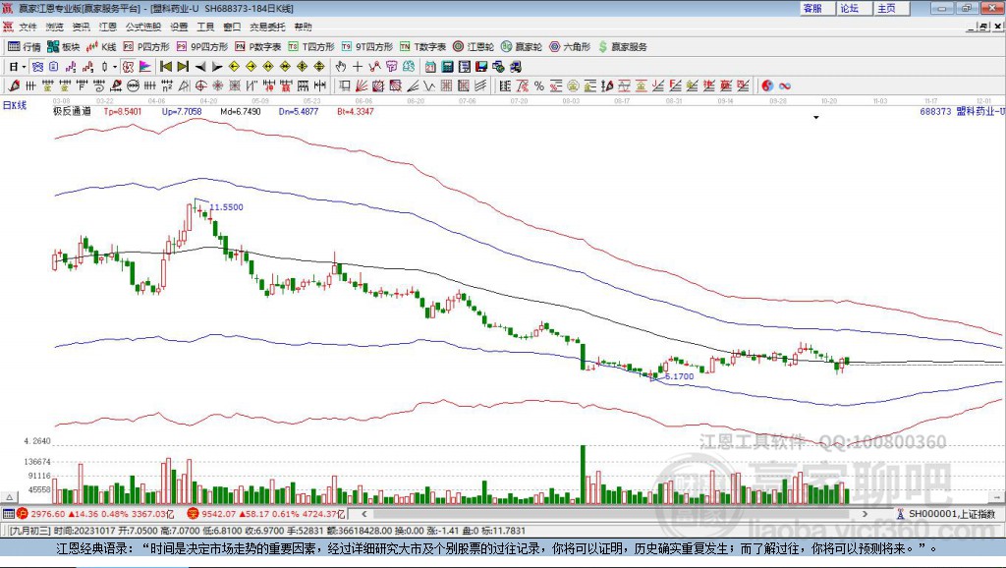Screen dimensions: 1006x568
Task: Click the save floppy disk icon
Action: 481,67
